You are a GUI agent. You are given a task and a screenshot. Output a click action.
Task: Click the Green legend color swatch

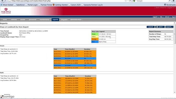tap(95, 34)
